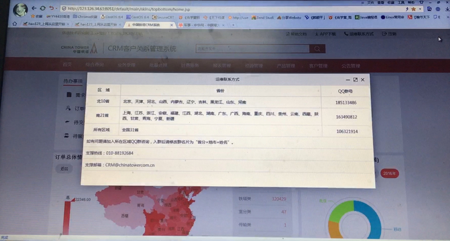Click the China Tower logo
This screenshot has height=241, width=450.
pos(79,48)
